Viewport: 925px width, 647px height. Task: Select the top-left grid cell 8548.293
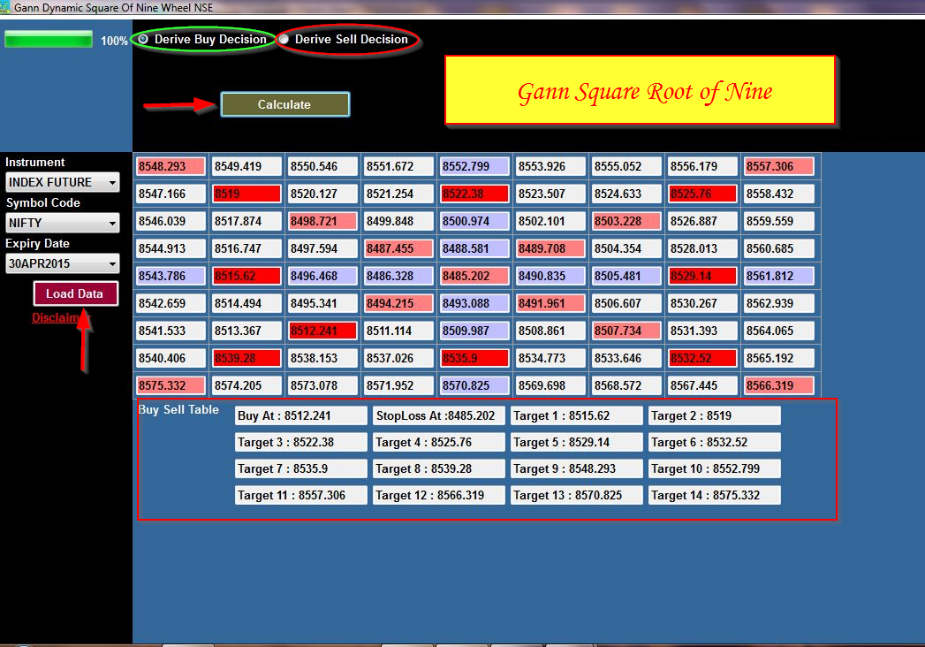[170, 165]
